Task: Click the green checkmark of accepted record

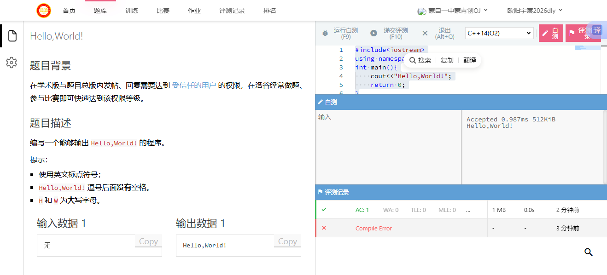Action: (324, 210)
